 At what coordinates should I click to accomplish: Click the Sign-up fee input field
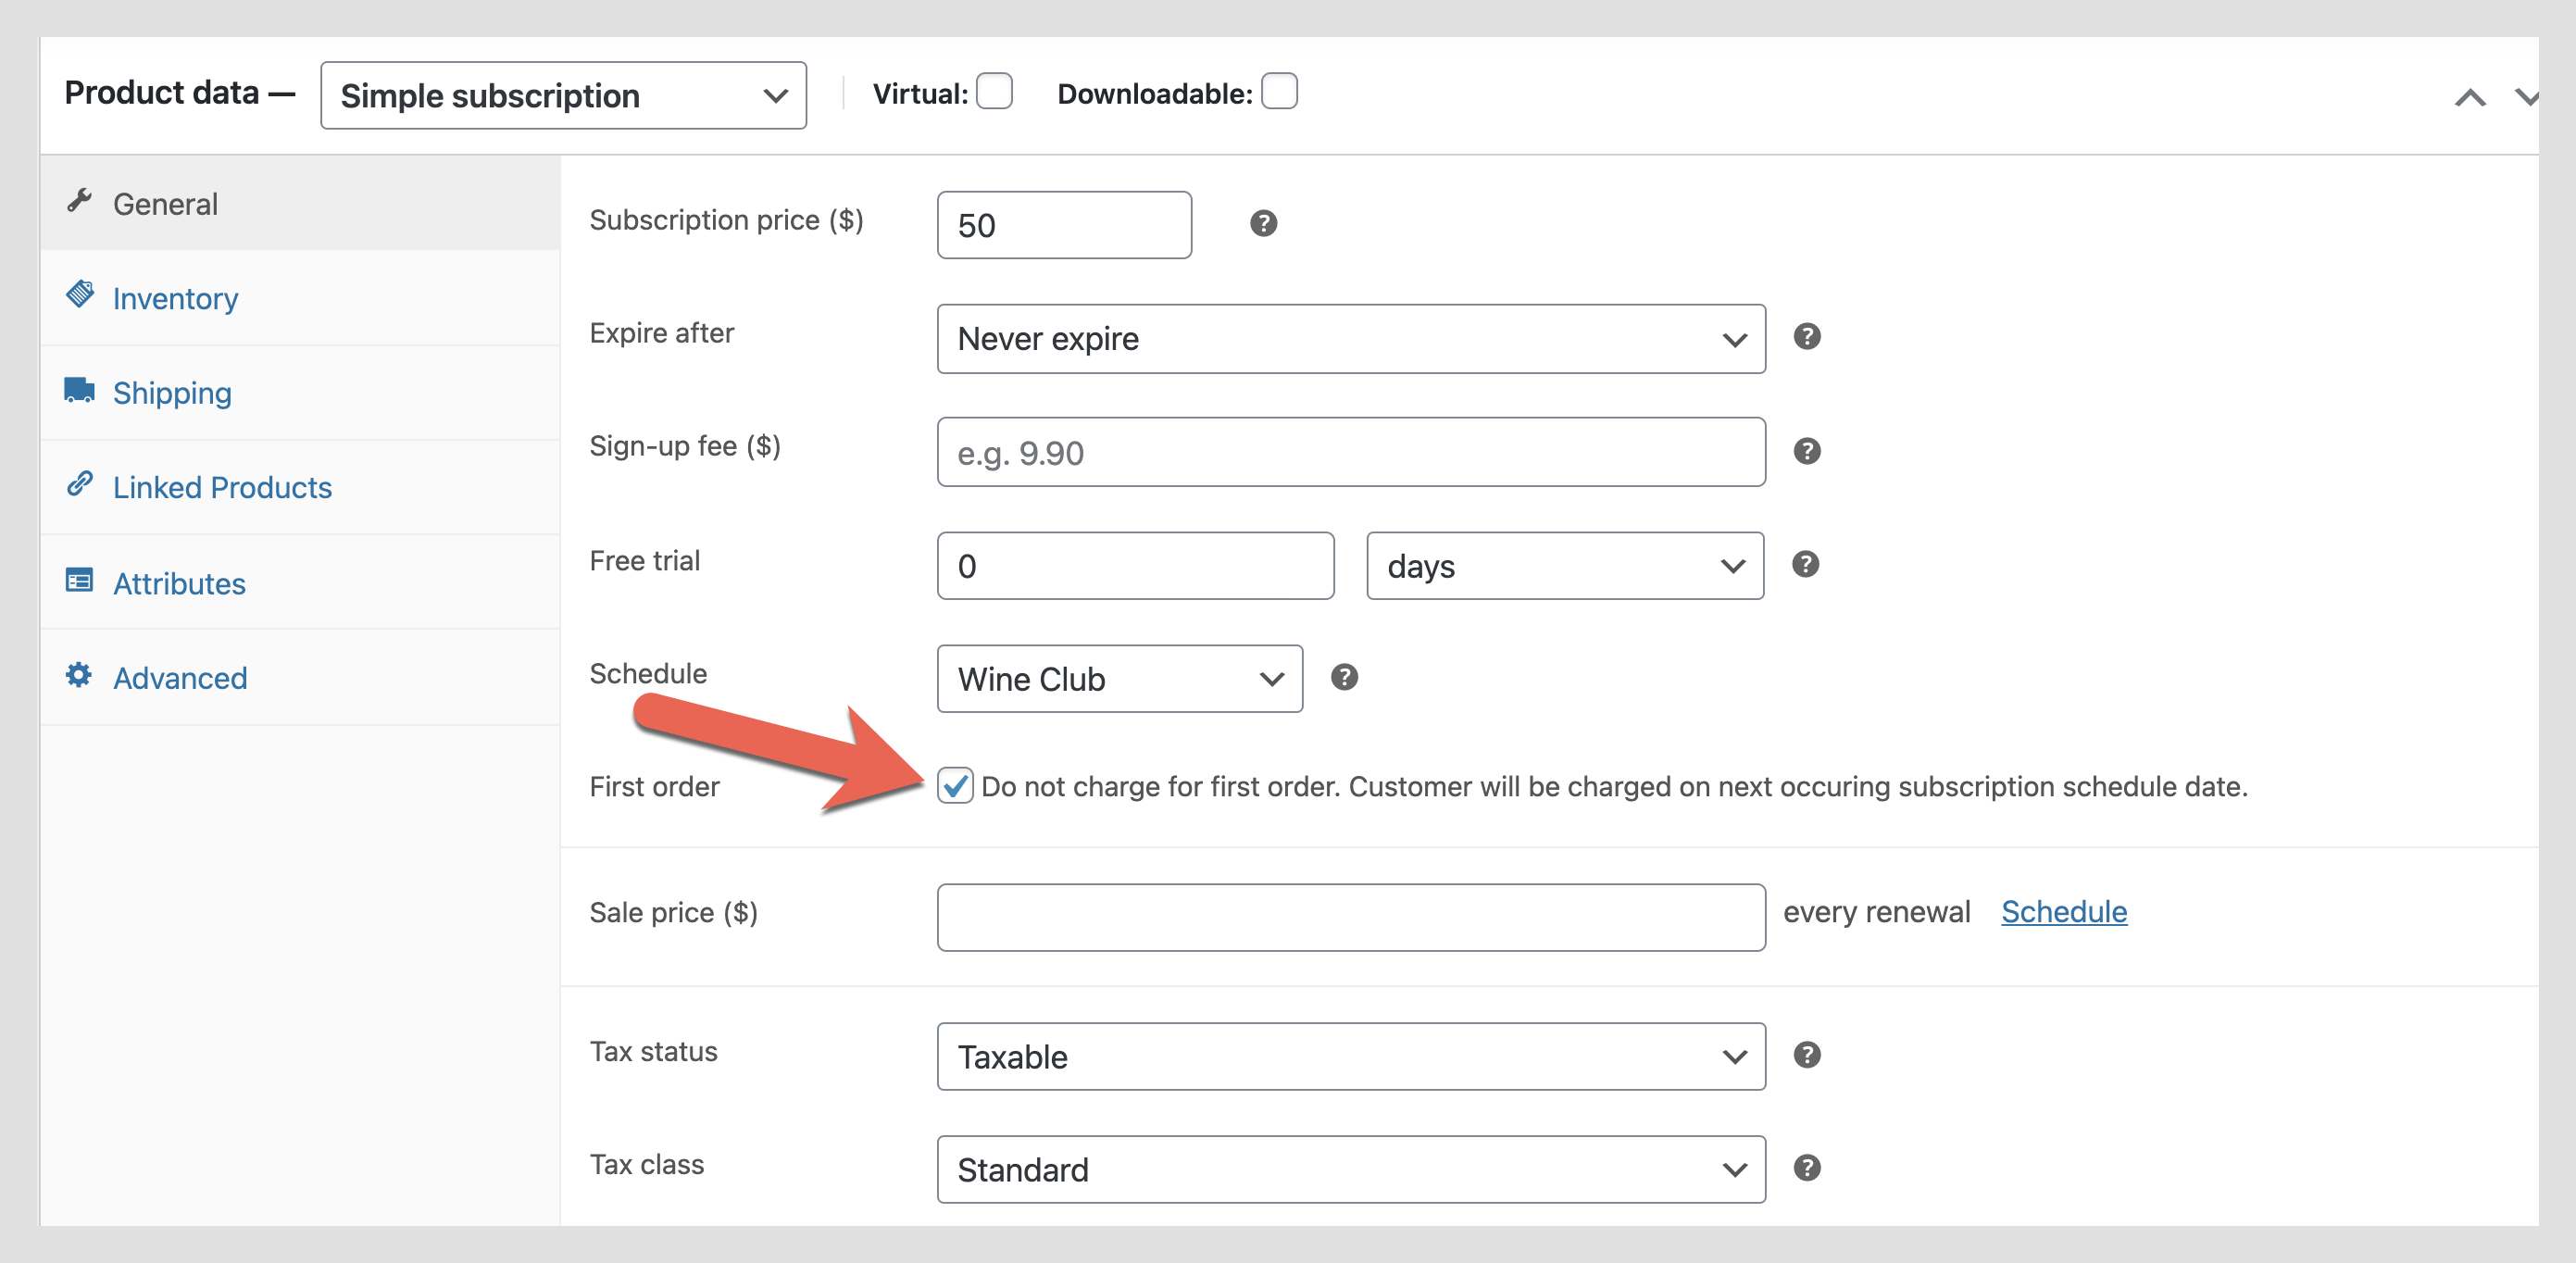pos(1350,453)
